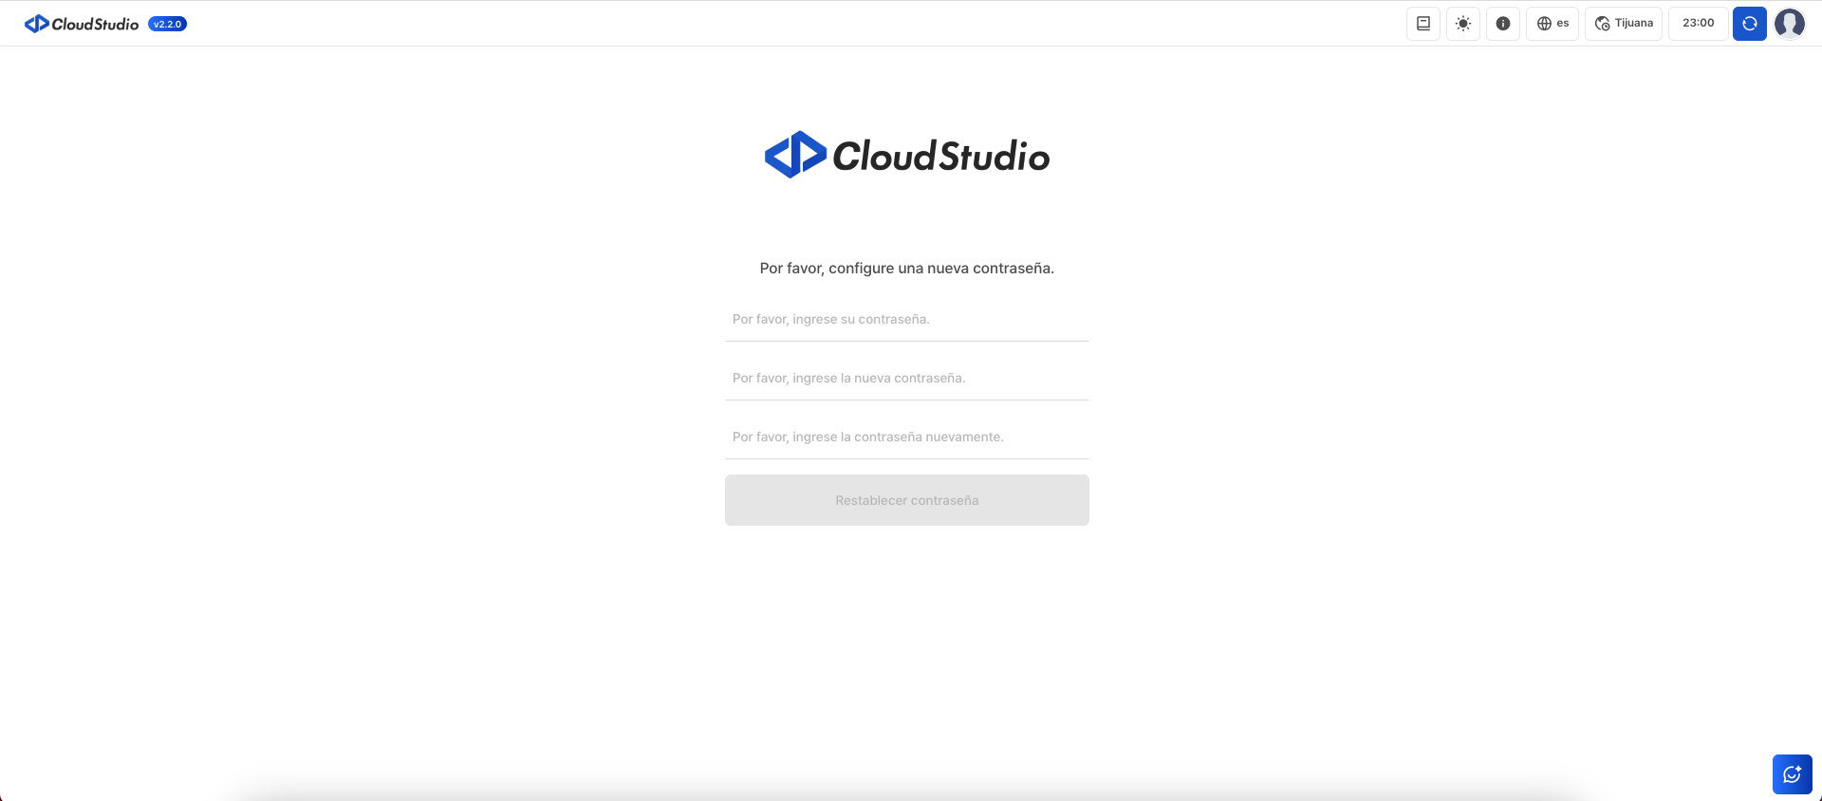Viewport: 1822px width, 801px height.
Task: Open the chat assistant widget
Action: pos(1792,774)
